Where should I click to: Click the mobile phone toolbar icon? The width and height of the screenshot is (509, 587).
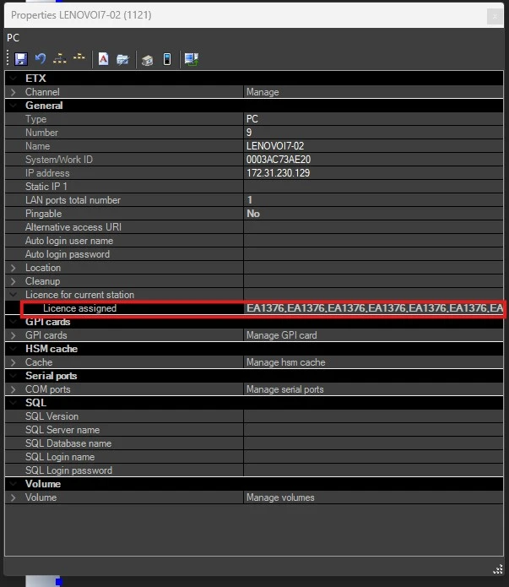[x=167, y=59]
